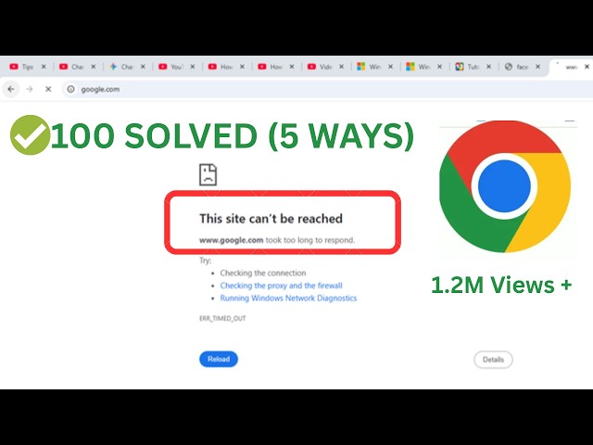Go back using the back arrow
The width and height of the screenshot is (593, 445).
click(x=11, y=89)
